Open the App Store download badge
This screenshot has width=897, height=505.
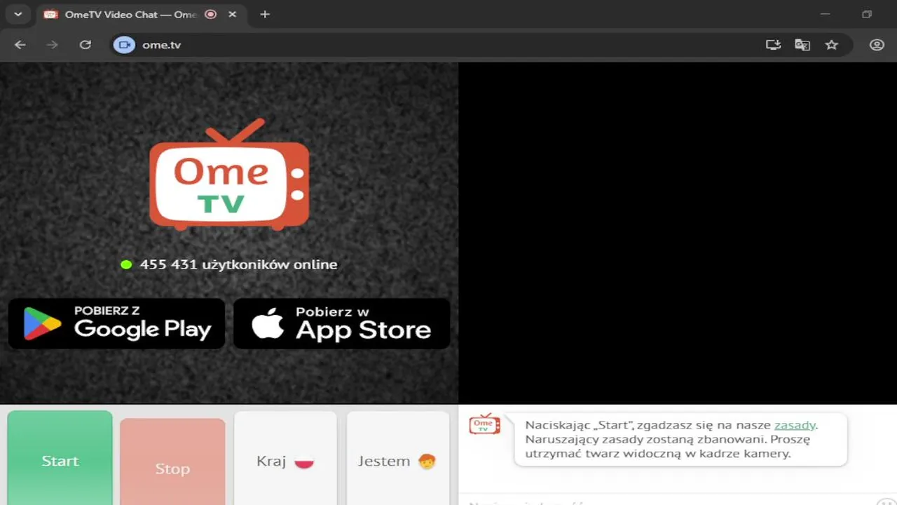pos(341,323)
